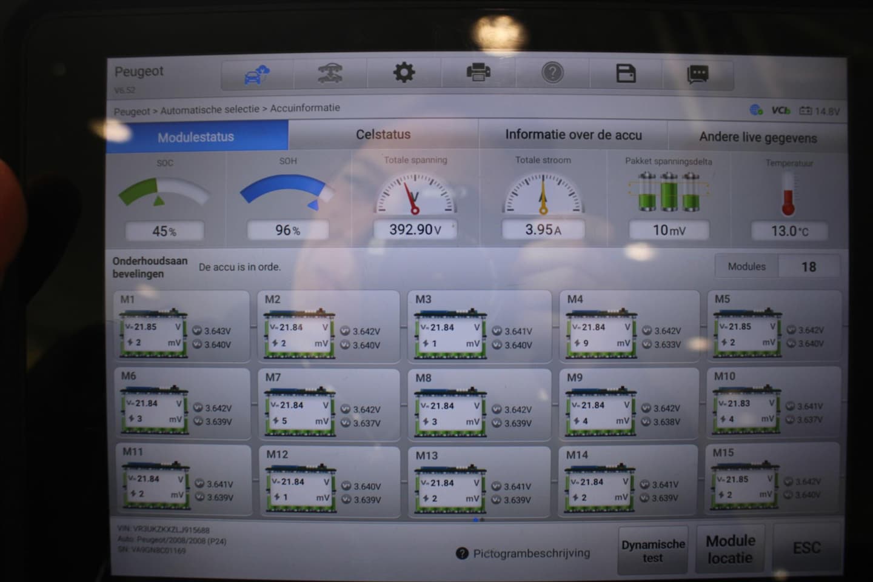Select the M1 battery module tile

point(181,327)
